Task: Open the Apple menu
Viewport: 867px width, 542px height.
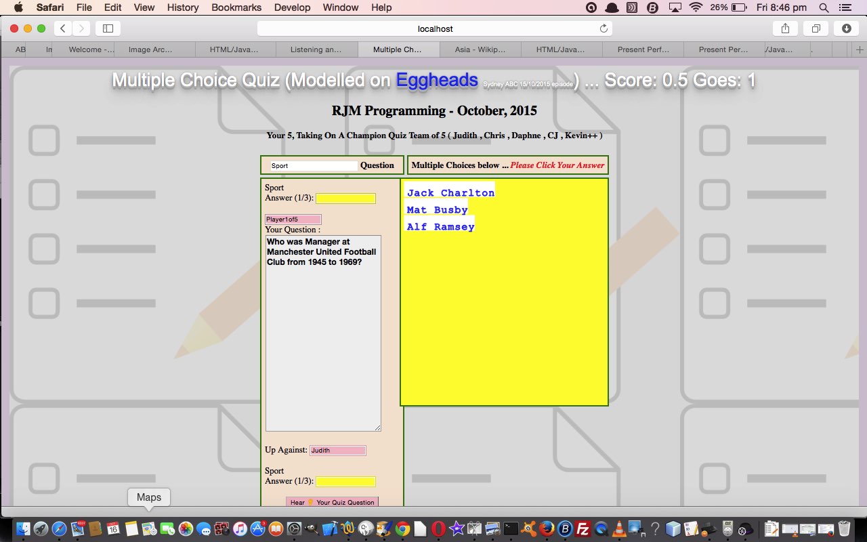Action: [18, 7]
